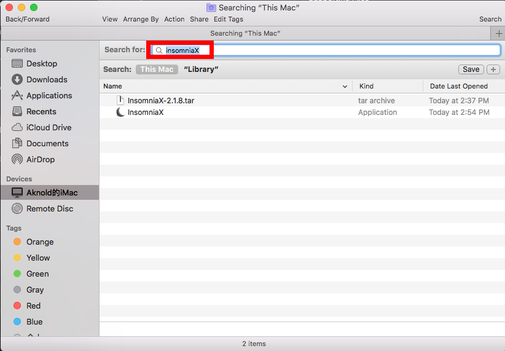
Task: Select the Red tag color dot
Action: point(17,306)
